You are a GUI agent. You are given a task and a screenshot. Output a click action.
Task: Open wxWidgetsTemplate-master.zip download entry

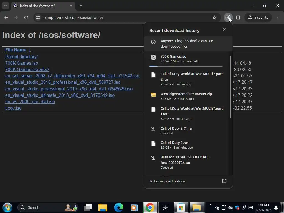[187, 96]
